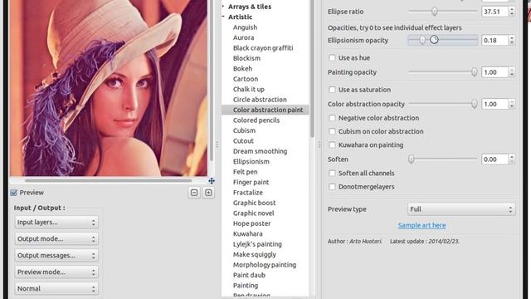
Task: Enable the Use as hue checkbox
Action: coord(332,58)
